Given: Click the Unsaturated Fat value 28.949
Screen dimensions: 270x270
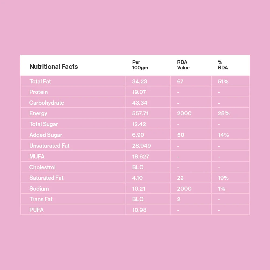Looking at the screenshot, I should click(141, 146).
